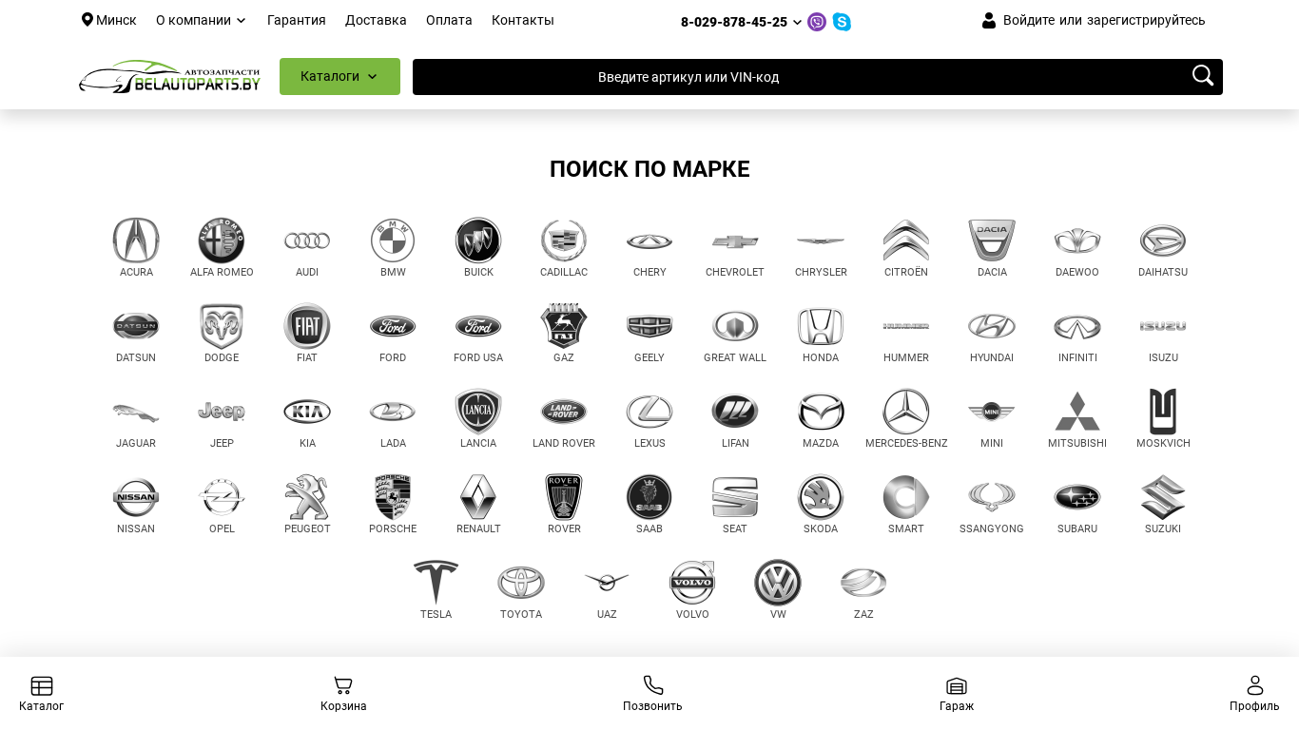Pick the BMW brand logo
The image size is (1299, 730).
pos(393,240)
